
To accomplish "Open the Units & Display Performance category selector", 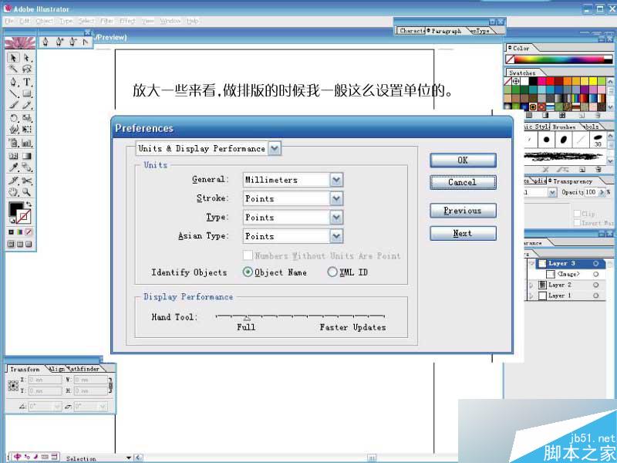I will [x=276, y=148].
